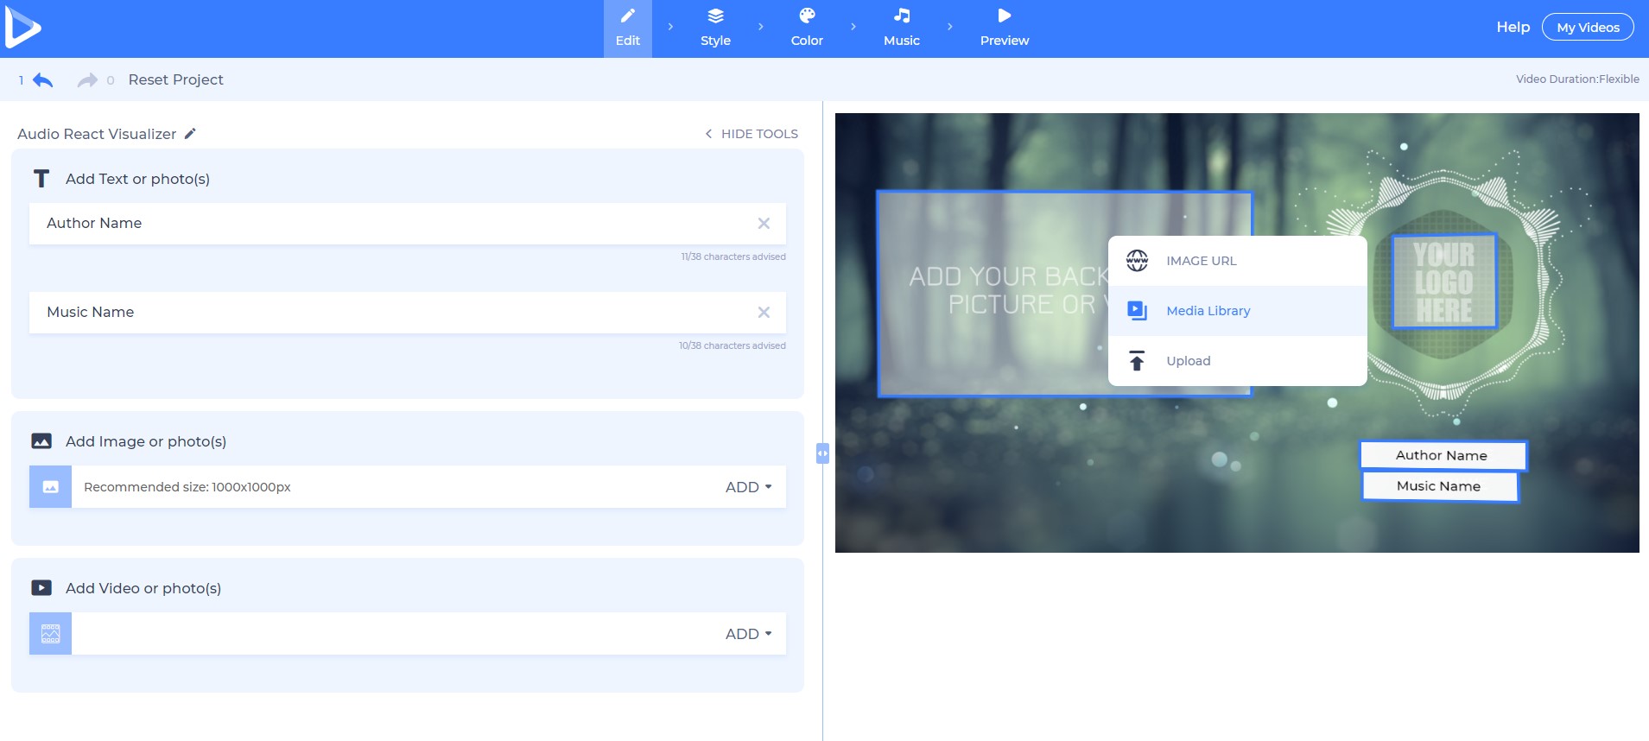Select Media Library from the popup menu
Image resolution: width=1649 pixels, height=741 pixels.
click(1208, 311)
